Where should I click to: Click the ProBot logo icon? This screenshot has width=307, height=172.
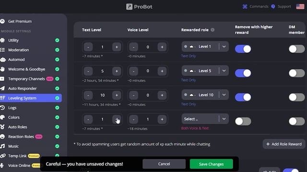point(129,7)
